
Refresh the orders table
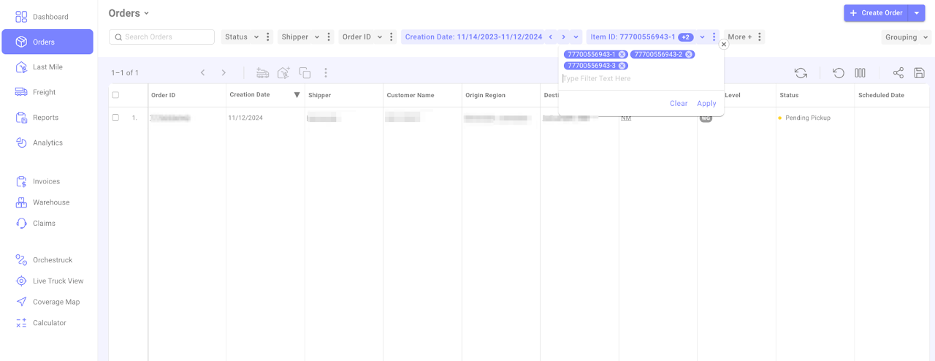tap(801, 73)
